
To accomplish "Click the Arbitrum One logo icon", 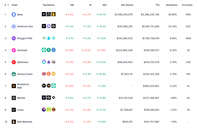I will [x=14, y=26].
